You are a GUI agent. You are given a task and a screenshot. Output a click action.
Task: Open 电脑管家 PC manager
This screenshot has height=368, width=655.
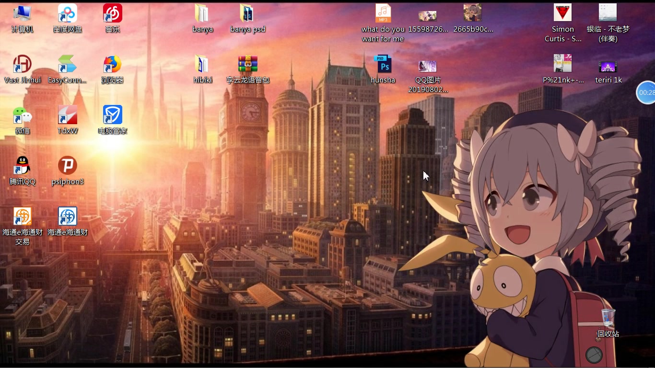[113, 115]
